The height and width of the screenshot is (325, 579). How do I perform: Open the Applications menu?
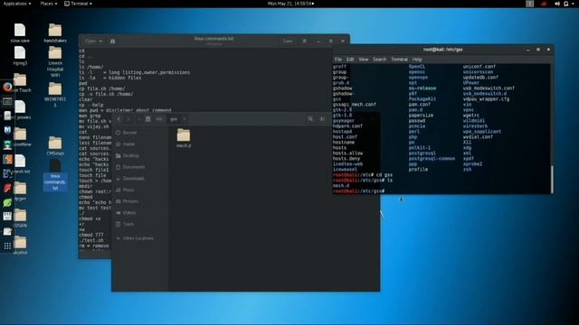17,4
